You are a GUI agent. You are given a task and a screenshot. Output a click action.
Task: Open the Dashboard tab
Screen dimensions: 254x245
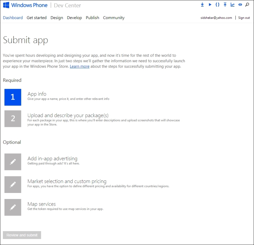[13, 18]
